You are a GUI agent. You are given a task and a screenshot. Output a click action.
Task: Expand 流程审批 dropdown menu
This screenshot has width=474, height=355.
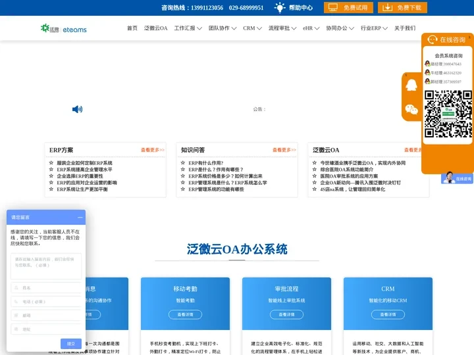(282, 28)
